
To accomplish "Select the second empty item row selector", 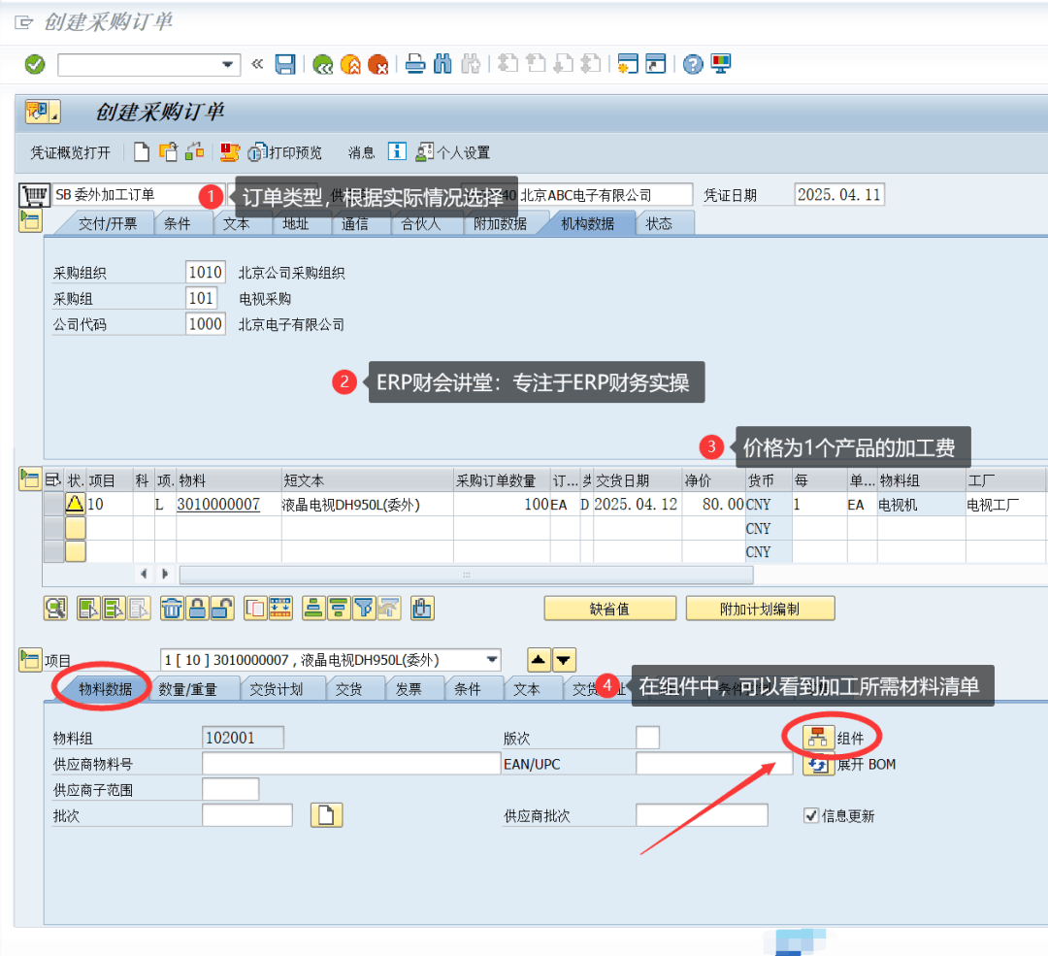I will pos(53,551).
